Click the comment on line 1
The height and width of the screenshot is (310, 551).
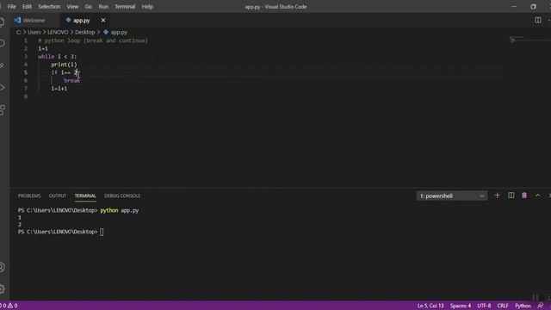pos(93,40)
